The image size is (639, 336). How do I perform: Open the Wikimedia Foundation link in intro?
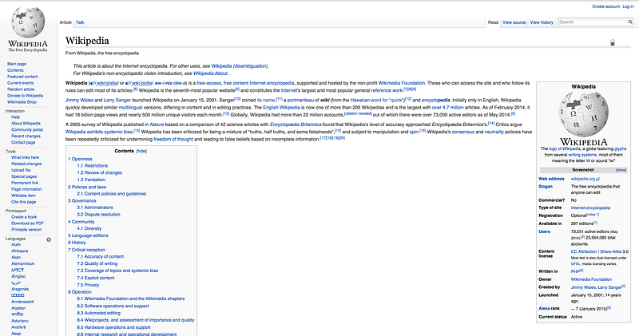[x=402, y=83]
